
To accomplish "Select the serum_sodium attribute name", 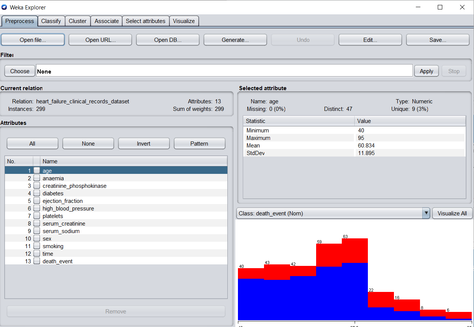I will (61, 231).
